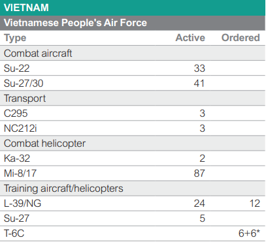Select the NC212i row label
Screen dimensions: 266x242
[x=20, y=129]
